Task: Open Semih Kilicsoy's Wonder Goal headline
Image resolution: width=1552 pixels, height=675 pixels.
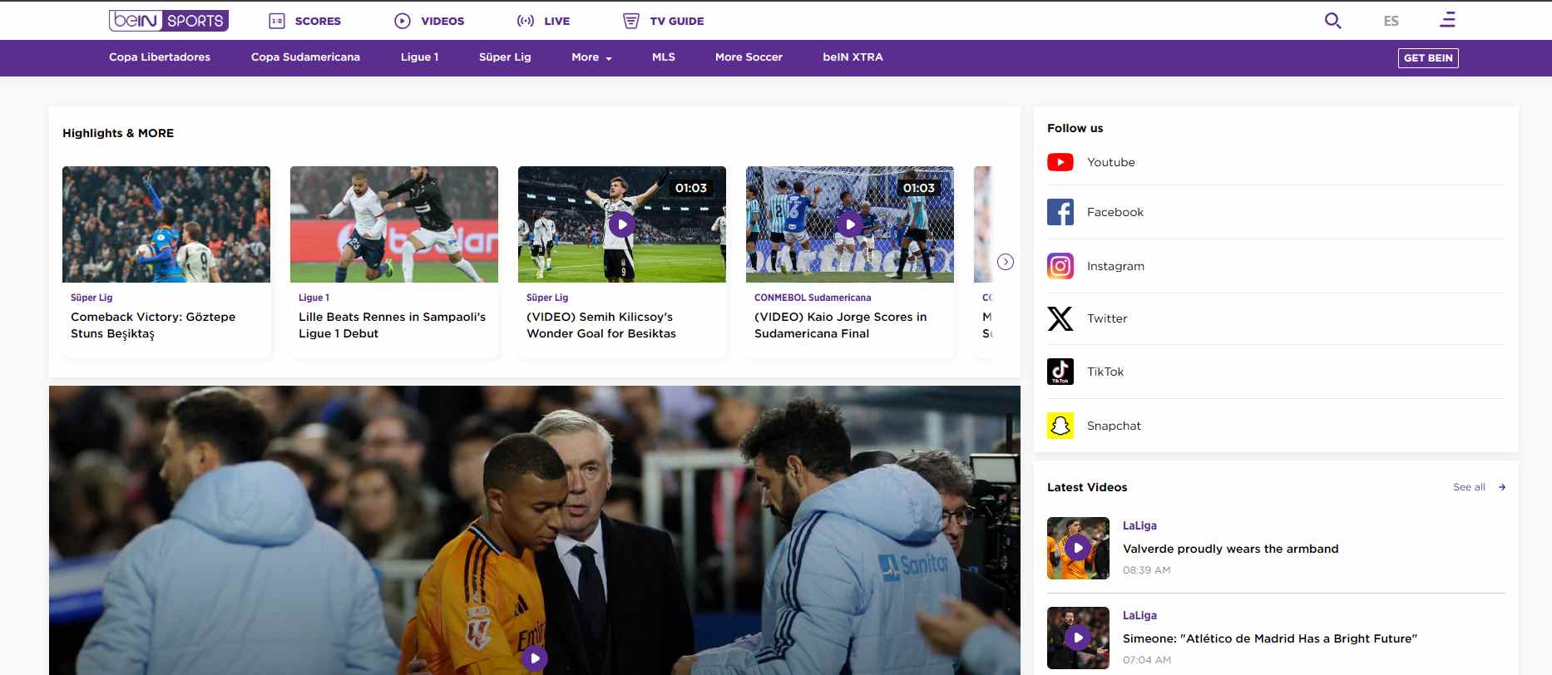Action: click(601, 325)
